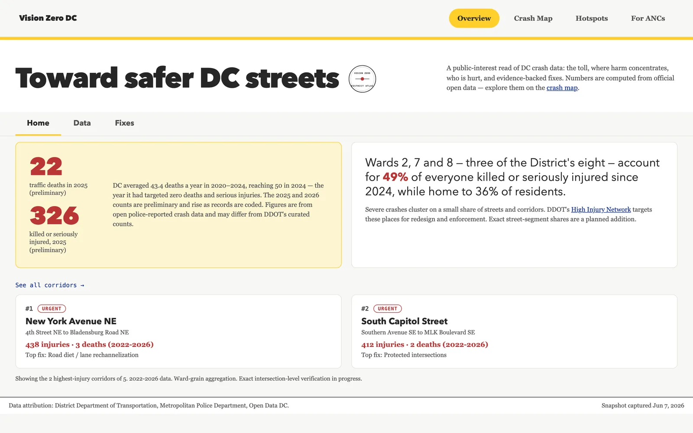Viewport: 693px width, 433px height.
Task: Click the Vision Zero DC site title
Action: [48, 18]
